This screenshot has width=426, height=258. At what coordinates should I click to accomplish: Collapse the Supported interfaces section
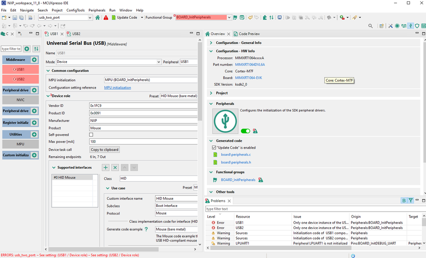[54, 168]
